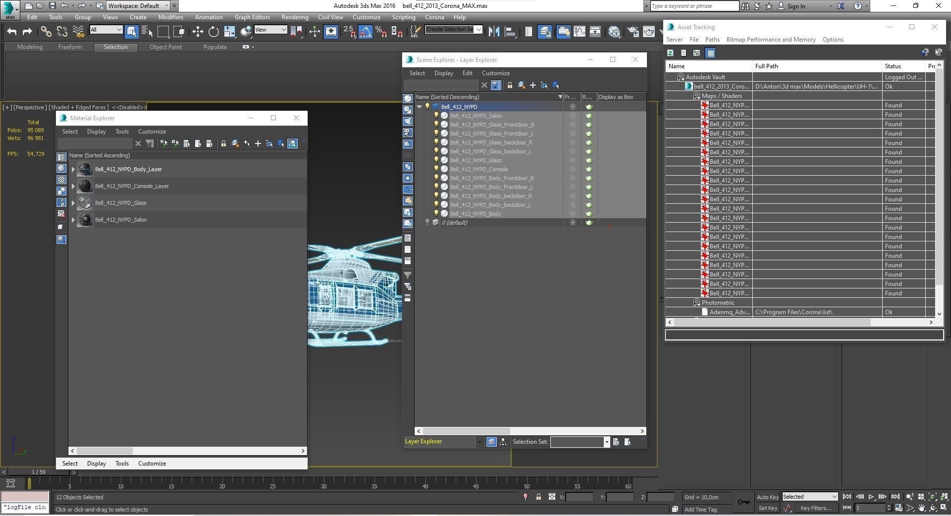Click the Auto Key button
Screen dimensions: 951x516
[x=767, y=497]
